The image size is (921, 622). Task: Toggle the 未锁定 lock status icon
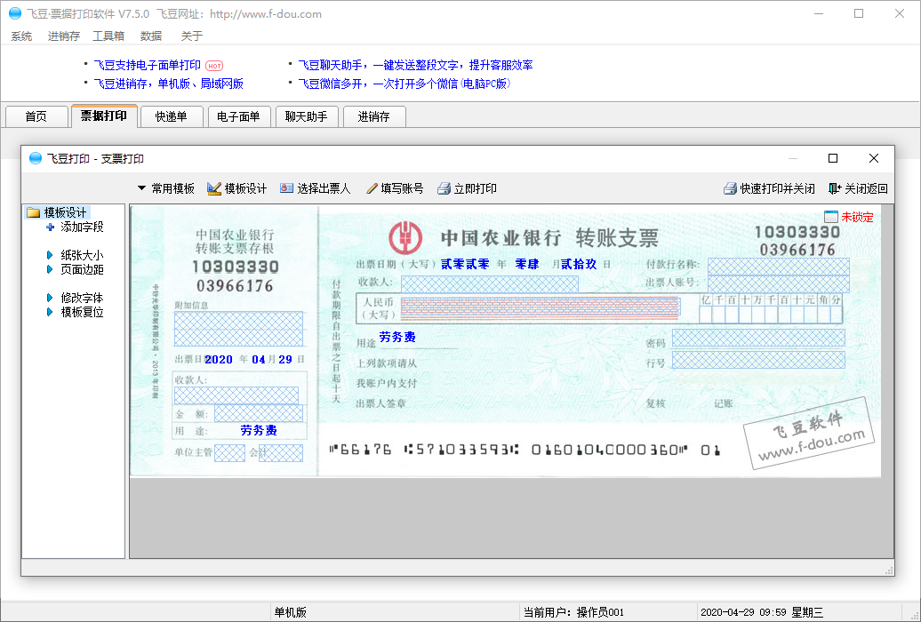point(830,217)
